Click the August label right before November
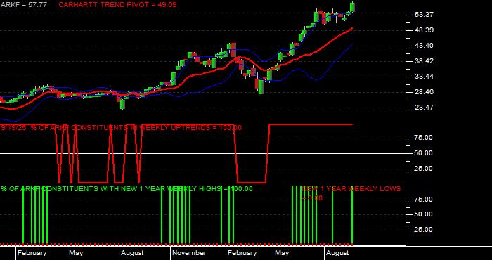Viewport: 492px width, 260px height. coord(132,253)
